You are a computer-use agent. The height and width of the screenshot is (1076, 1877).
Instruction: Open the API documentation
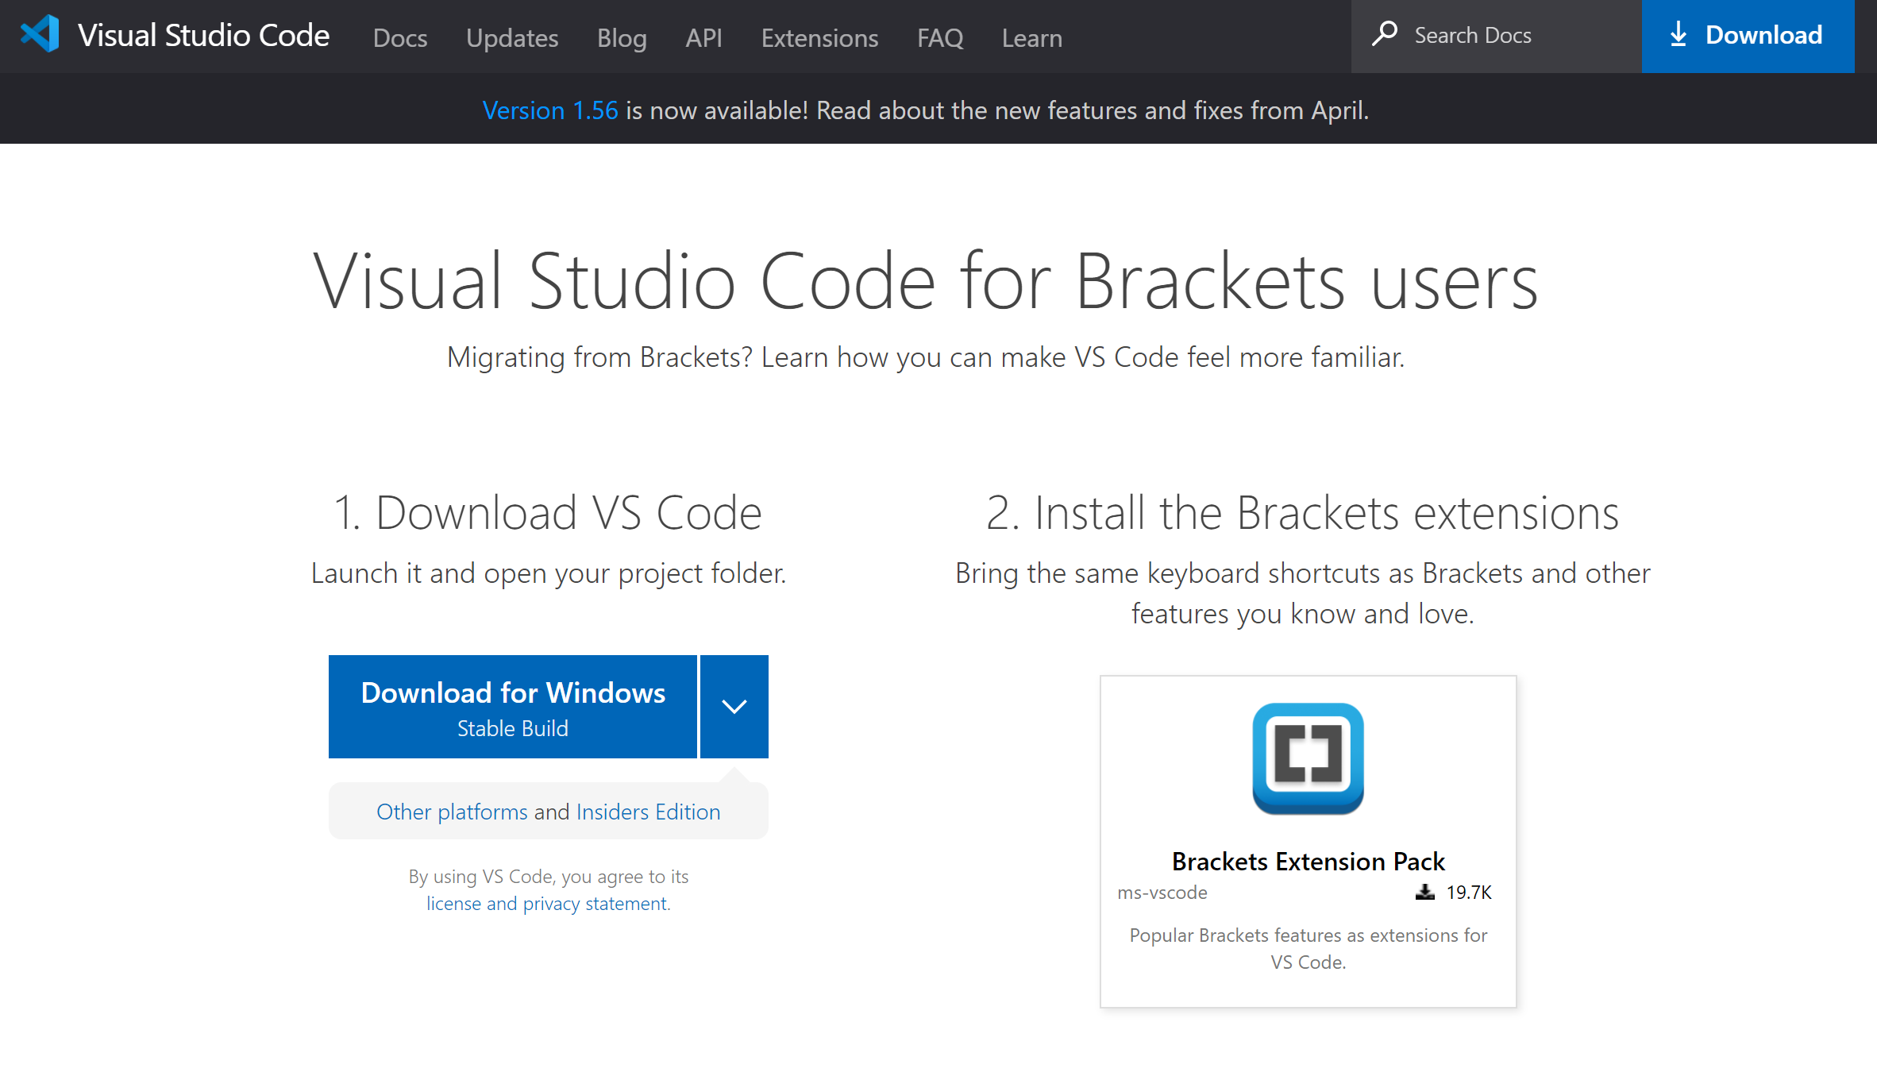coord(703,37)
